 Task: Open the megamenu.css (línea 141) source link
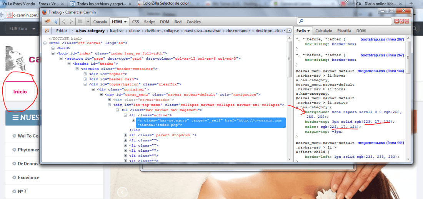pos(381,142)
